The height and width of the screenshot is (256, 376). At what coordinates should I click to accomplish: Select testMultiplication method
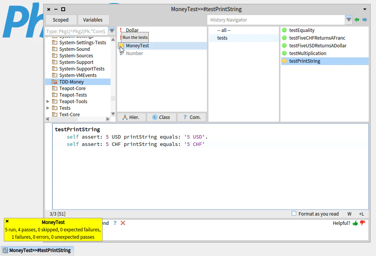pos(325,53)
